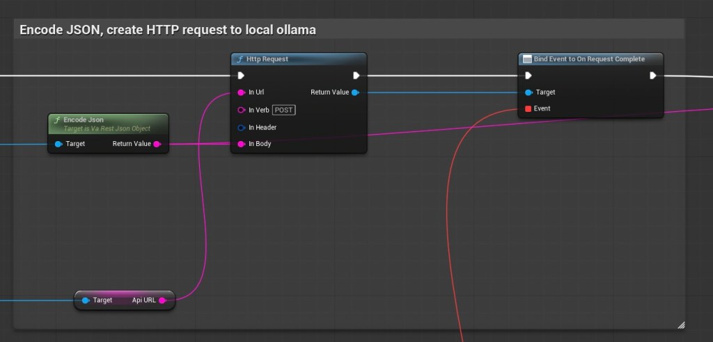Click the Encode Json Target input pin
713x342 pixels.
[x=58, y=144]
